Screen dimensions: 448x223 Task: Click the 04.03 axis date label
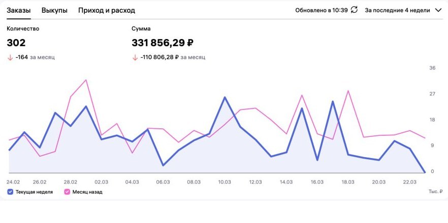click(132, 182)
